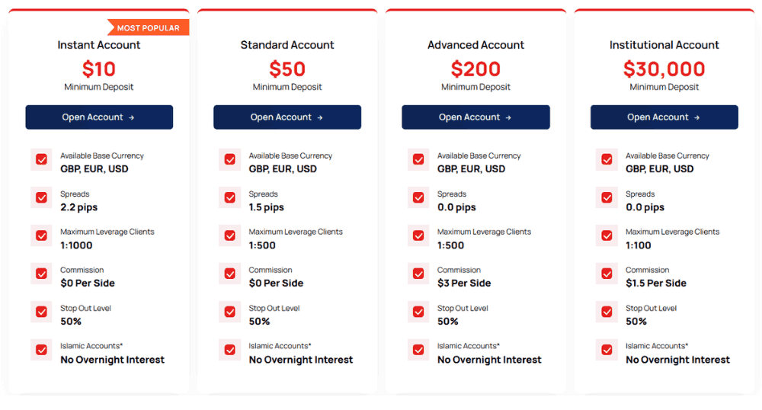Click the Most Popular badge
This screenshot has height=410, width=762.
click(x=149, y=28)
